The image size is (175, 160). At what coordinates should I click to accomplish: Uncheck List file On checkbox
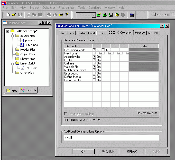coord(94,60)
